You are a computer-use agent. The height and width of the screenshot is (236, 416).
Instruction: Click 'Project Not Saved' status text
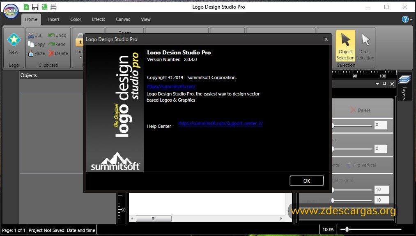point(46,230)
